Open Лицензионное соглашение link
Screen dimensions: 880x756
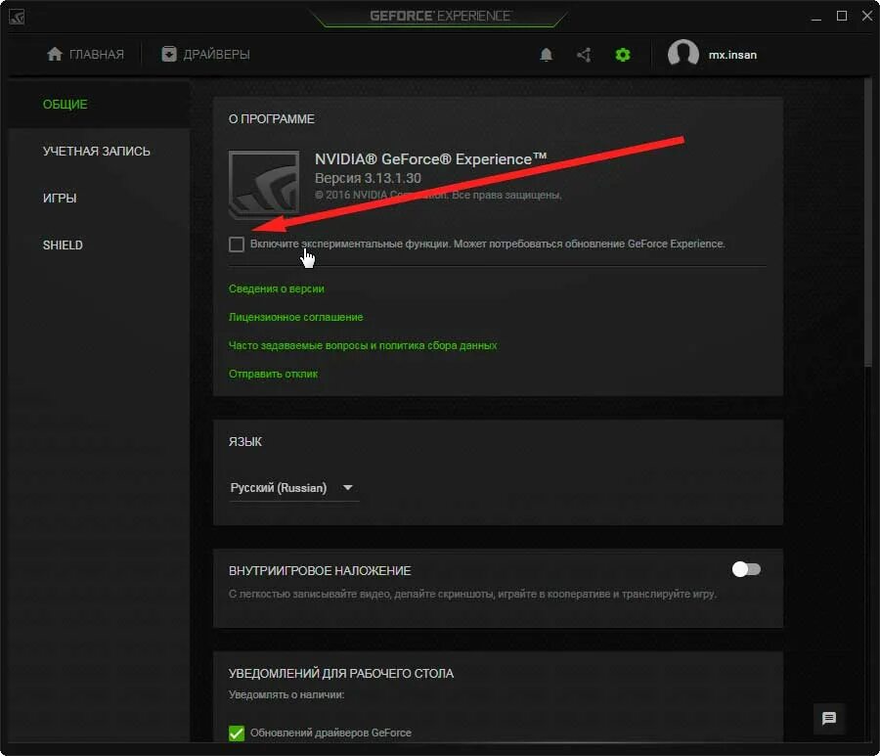(295, 317)
